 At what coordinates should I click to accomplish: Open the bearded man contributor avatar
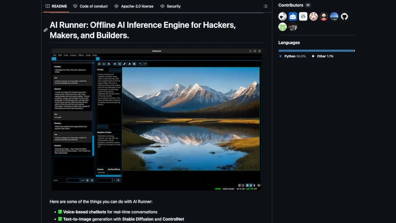(324, 16)
